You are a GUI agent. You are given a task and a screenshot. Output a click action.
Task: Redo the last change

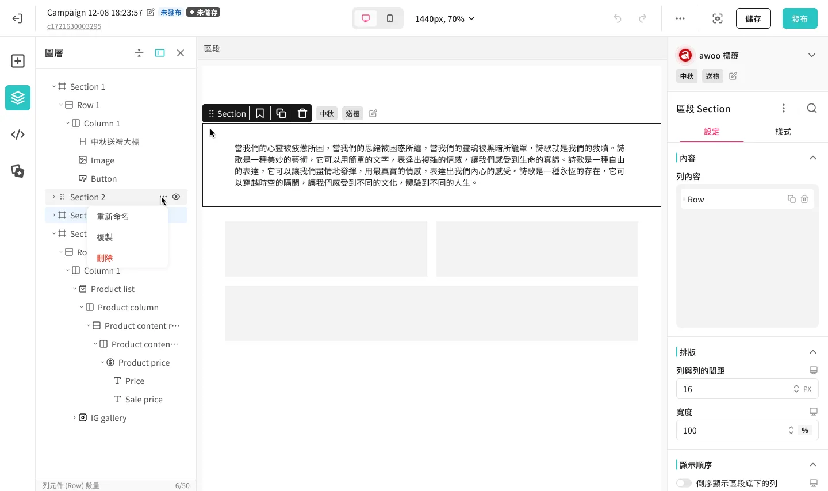(x=643, y=18)
